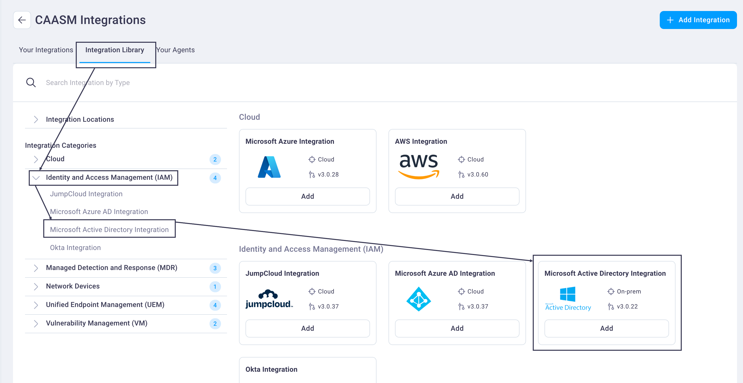Click the Network Devices category label
Screen dimensions: 743x383
(x=73, y=286)
